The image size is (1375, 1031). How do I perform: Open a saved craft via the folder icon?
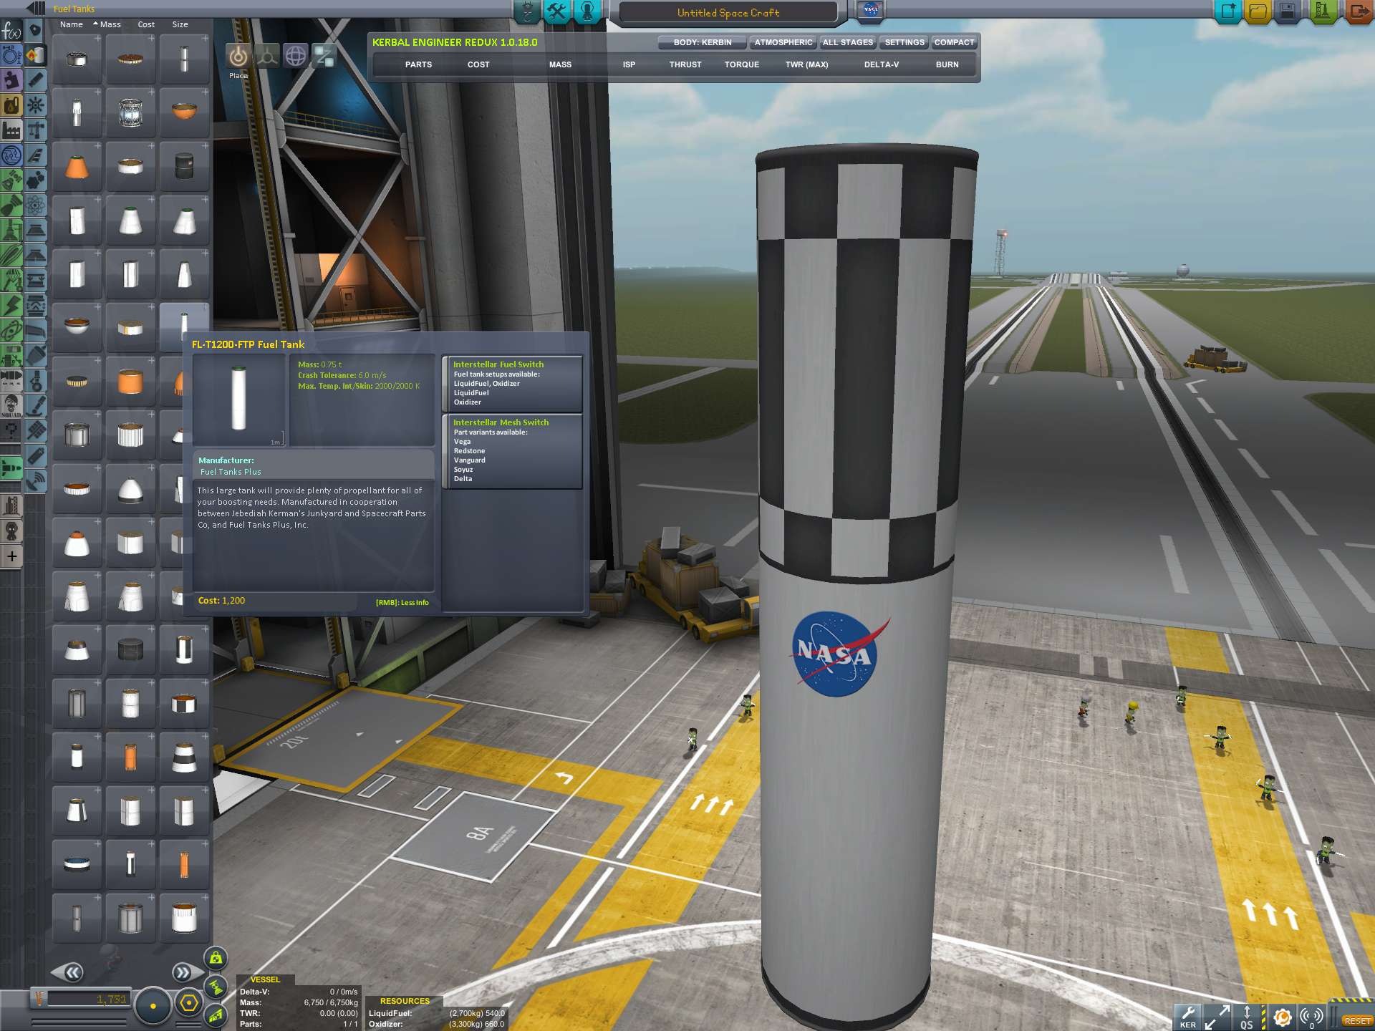tap(1256, 11)
